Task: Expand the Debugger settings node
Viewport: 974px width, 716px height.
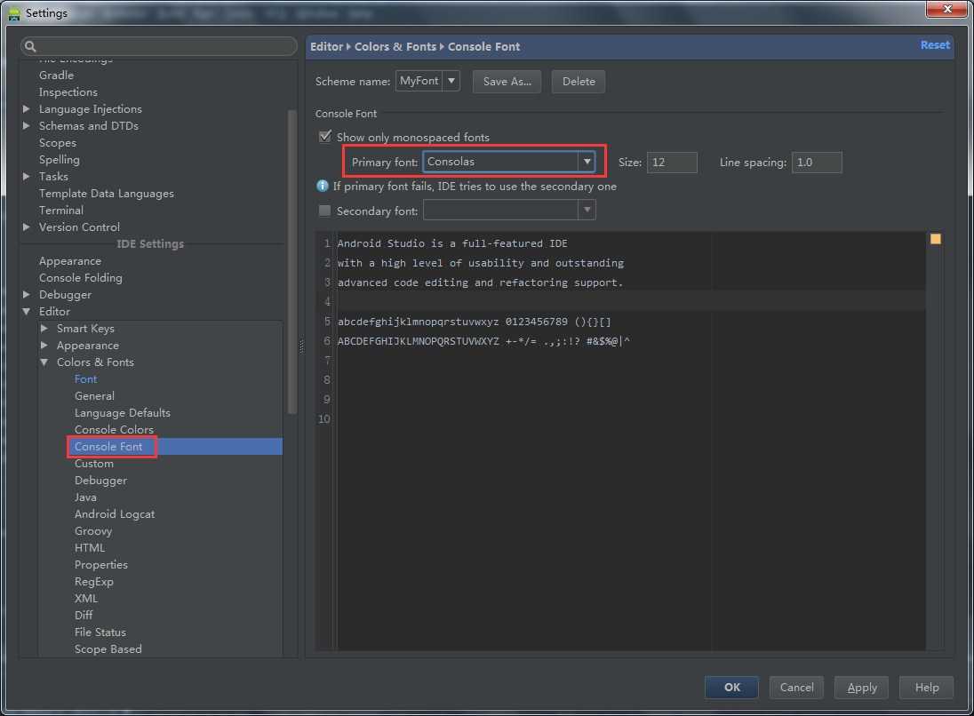Action: [x=26, y=294]
